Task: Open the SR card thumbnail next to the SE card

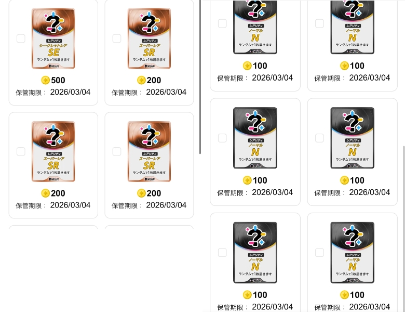Action: [150, 38]
